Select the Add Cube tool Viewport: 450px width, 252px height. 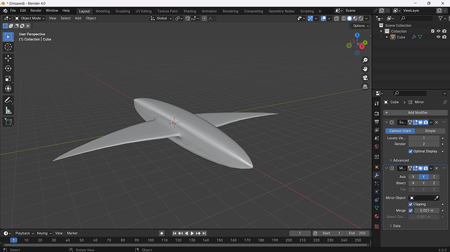(x=8, y=122)
